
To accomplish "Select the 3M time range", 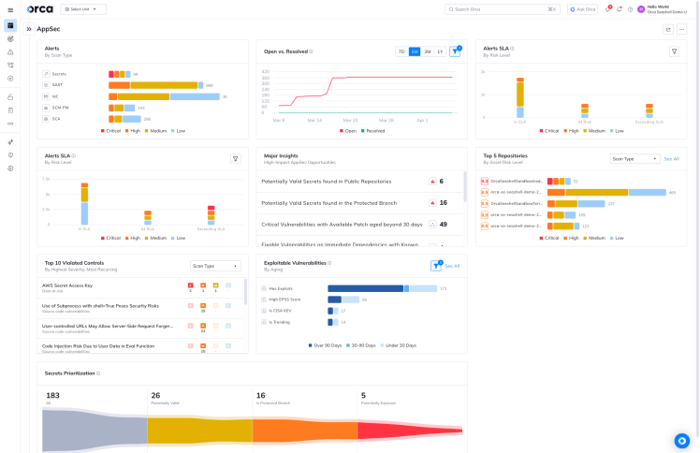I will click(x=428, y=51).
